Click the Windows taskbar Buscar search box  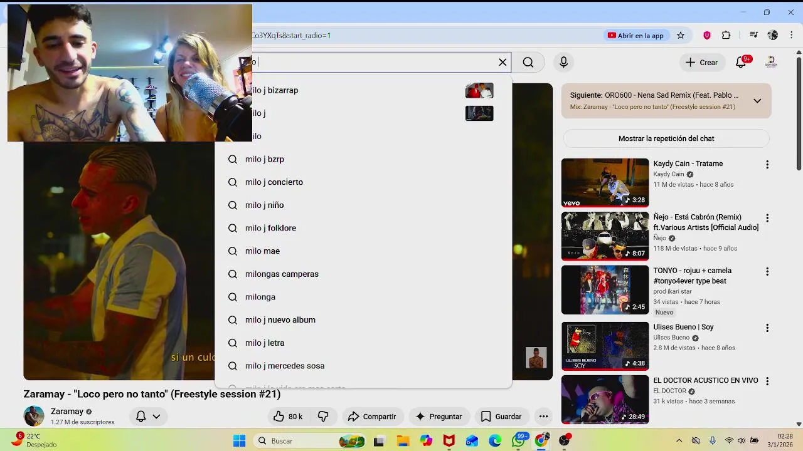tap(310, 441)
